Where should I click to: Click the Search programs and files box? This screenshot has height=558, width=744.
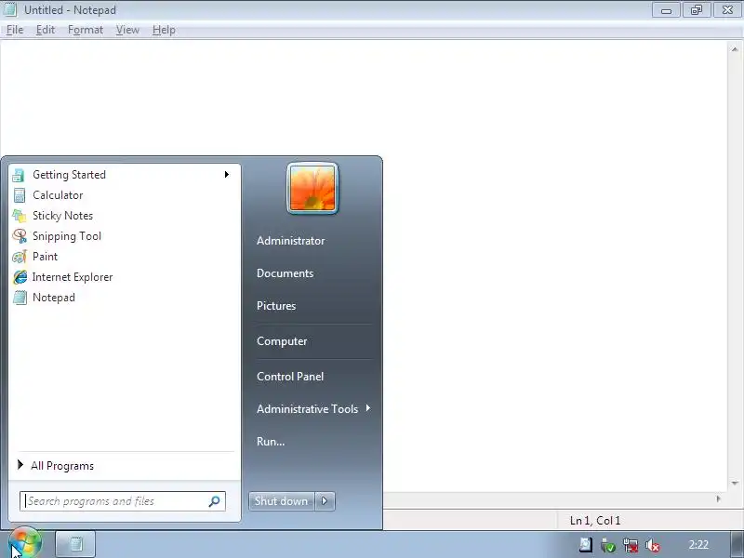[123, 501]
